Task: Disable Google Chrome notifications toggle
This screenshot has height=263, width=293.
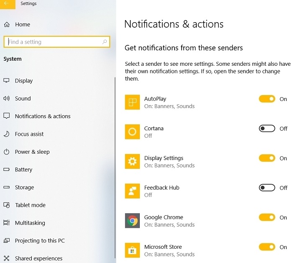Action: coord(267,217)
